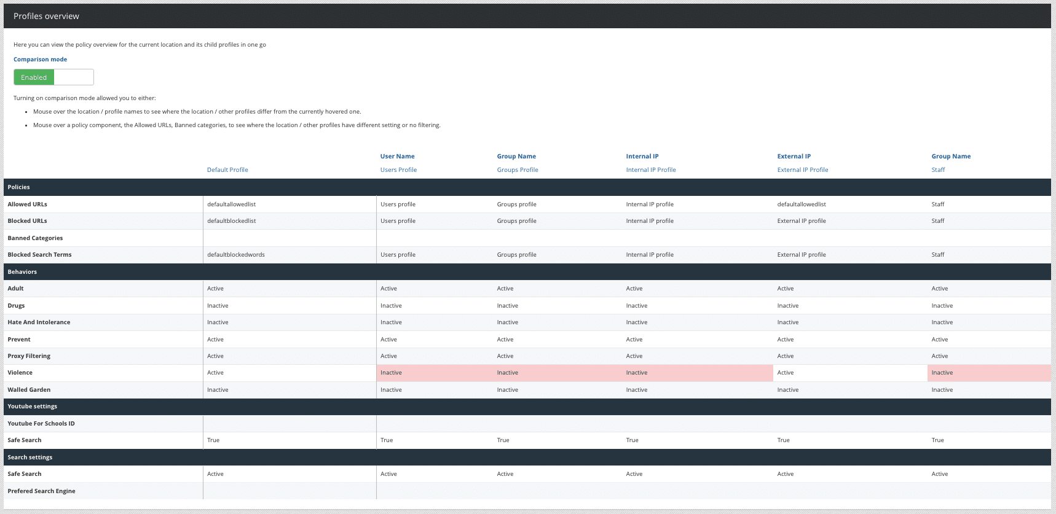Select the External IP Profile link
The width and height of the screenshot is (1056, 514).
802,170
